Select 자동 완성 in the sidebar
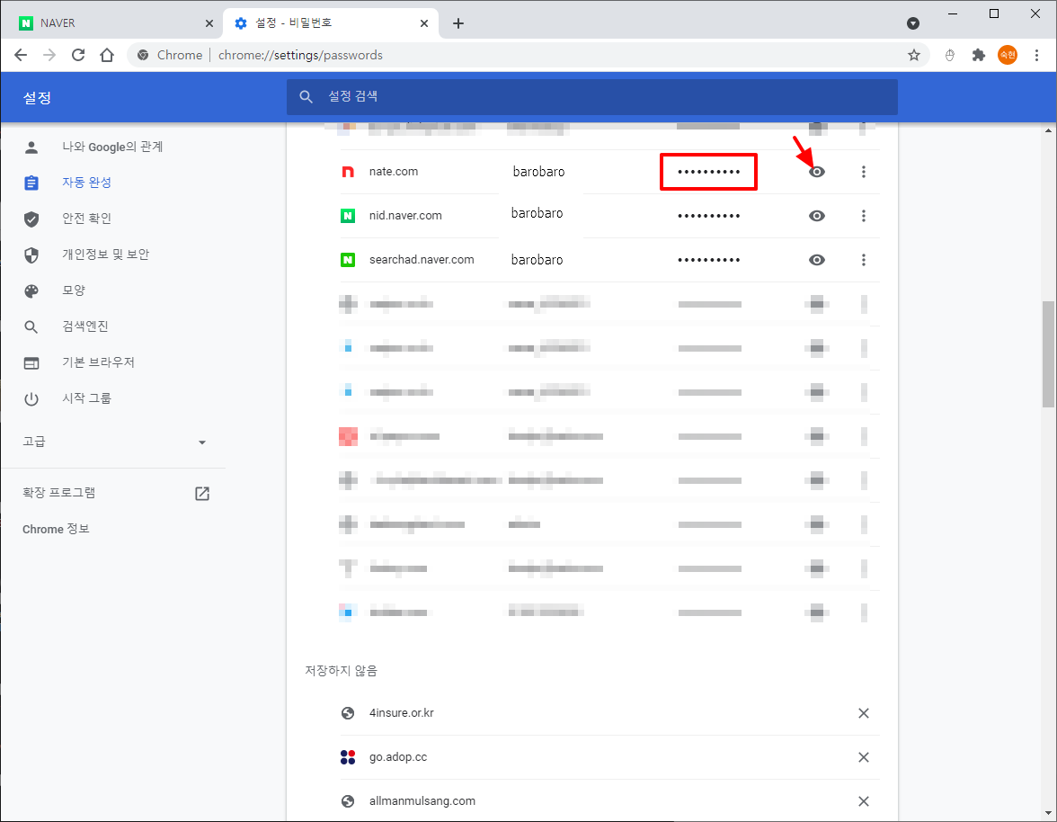Viewport: 1057px width, 822px height. coord(86,182)
